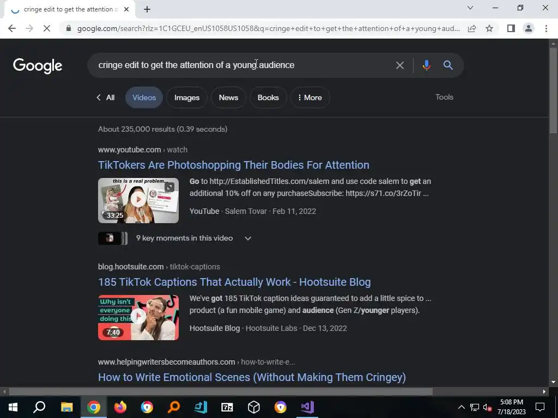Clear the Google search box text
The height and width of the screenshot is (418, 558).
tap(400, 65)
